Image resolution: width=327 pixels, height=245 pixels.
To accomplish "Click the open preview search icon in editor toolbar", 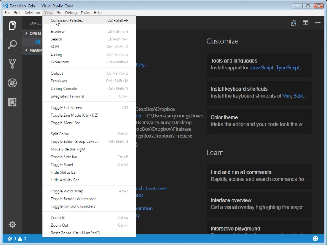I will click(294, 23).
